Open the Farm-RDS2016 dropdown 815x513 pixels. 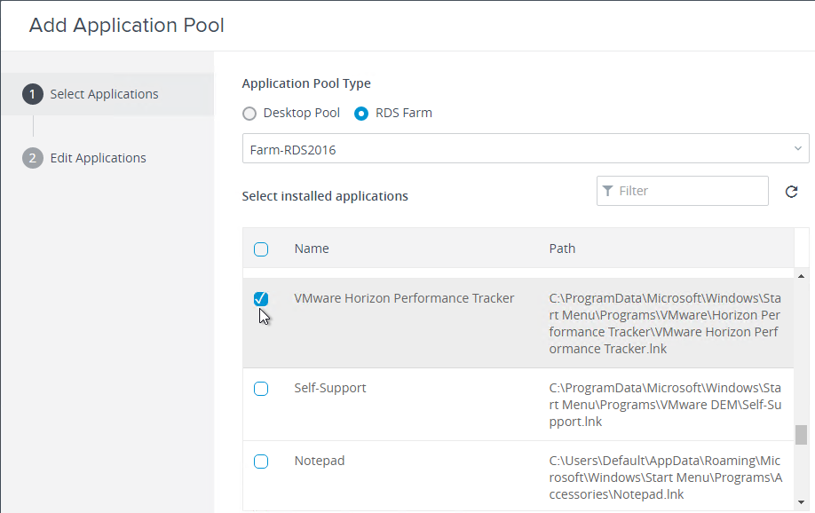tap(526, 148)
